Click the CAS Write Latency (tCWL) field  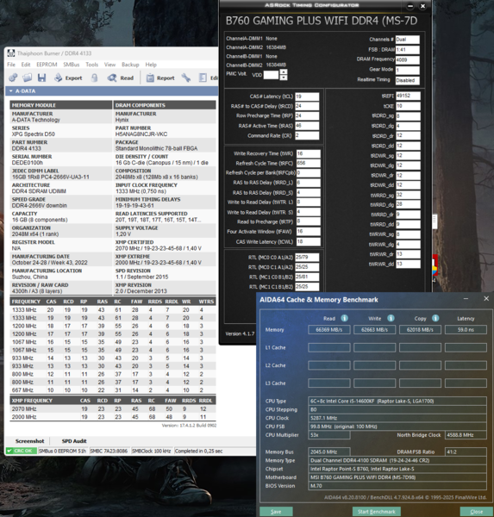point(309,241)
